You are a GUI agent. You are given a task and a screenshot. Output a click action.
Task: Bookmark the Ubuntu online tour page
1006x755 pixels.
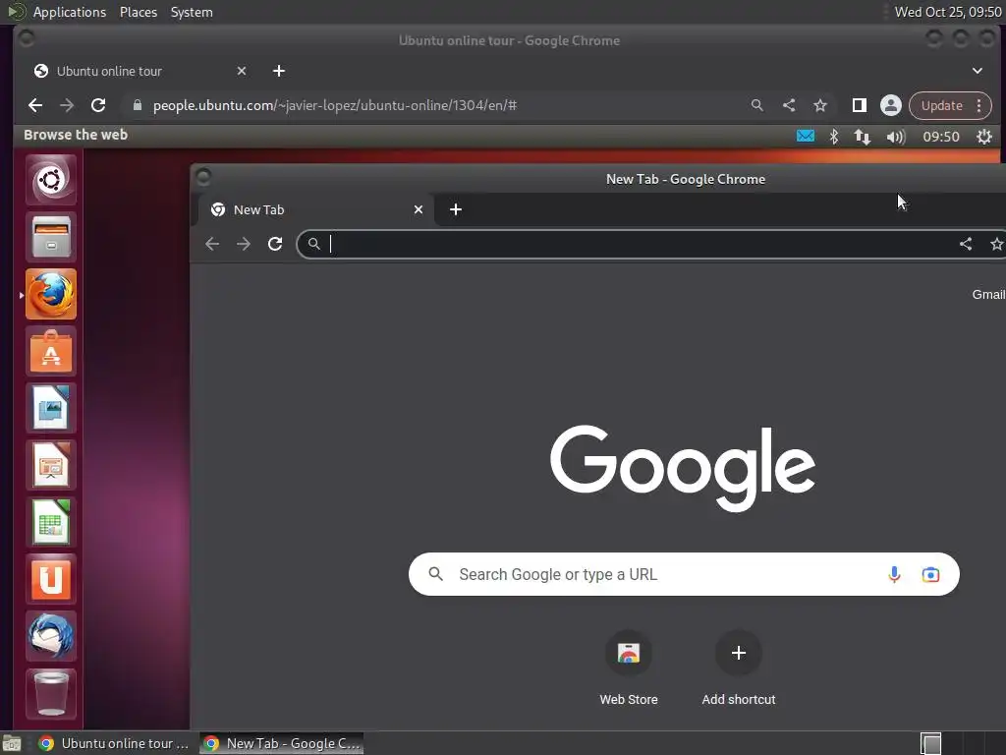tap(820, 105)
